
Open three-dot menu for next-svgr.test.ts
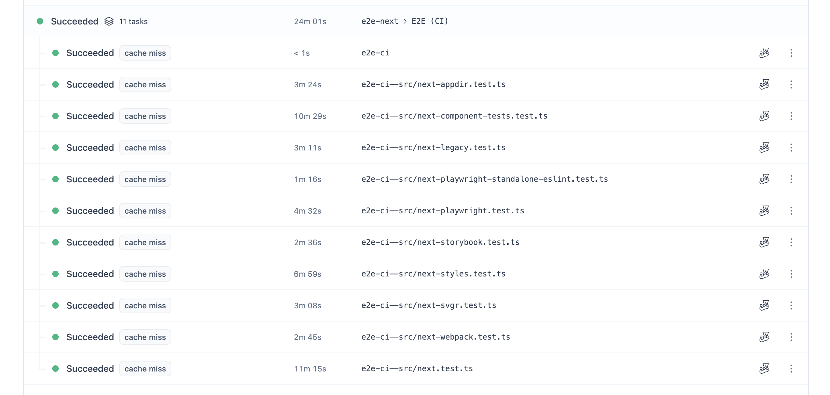791,305
